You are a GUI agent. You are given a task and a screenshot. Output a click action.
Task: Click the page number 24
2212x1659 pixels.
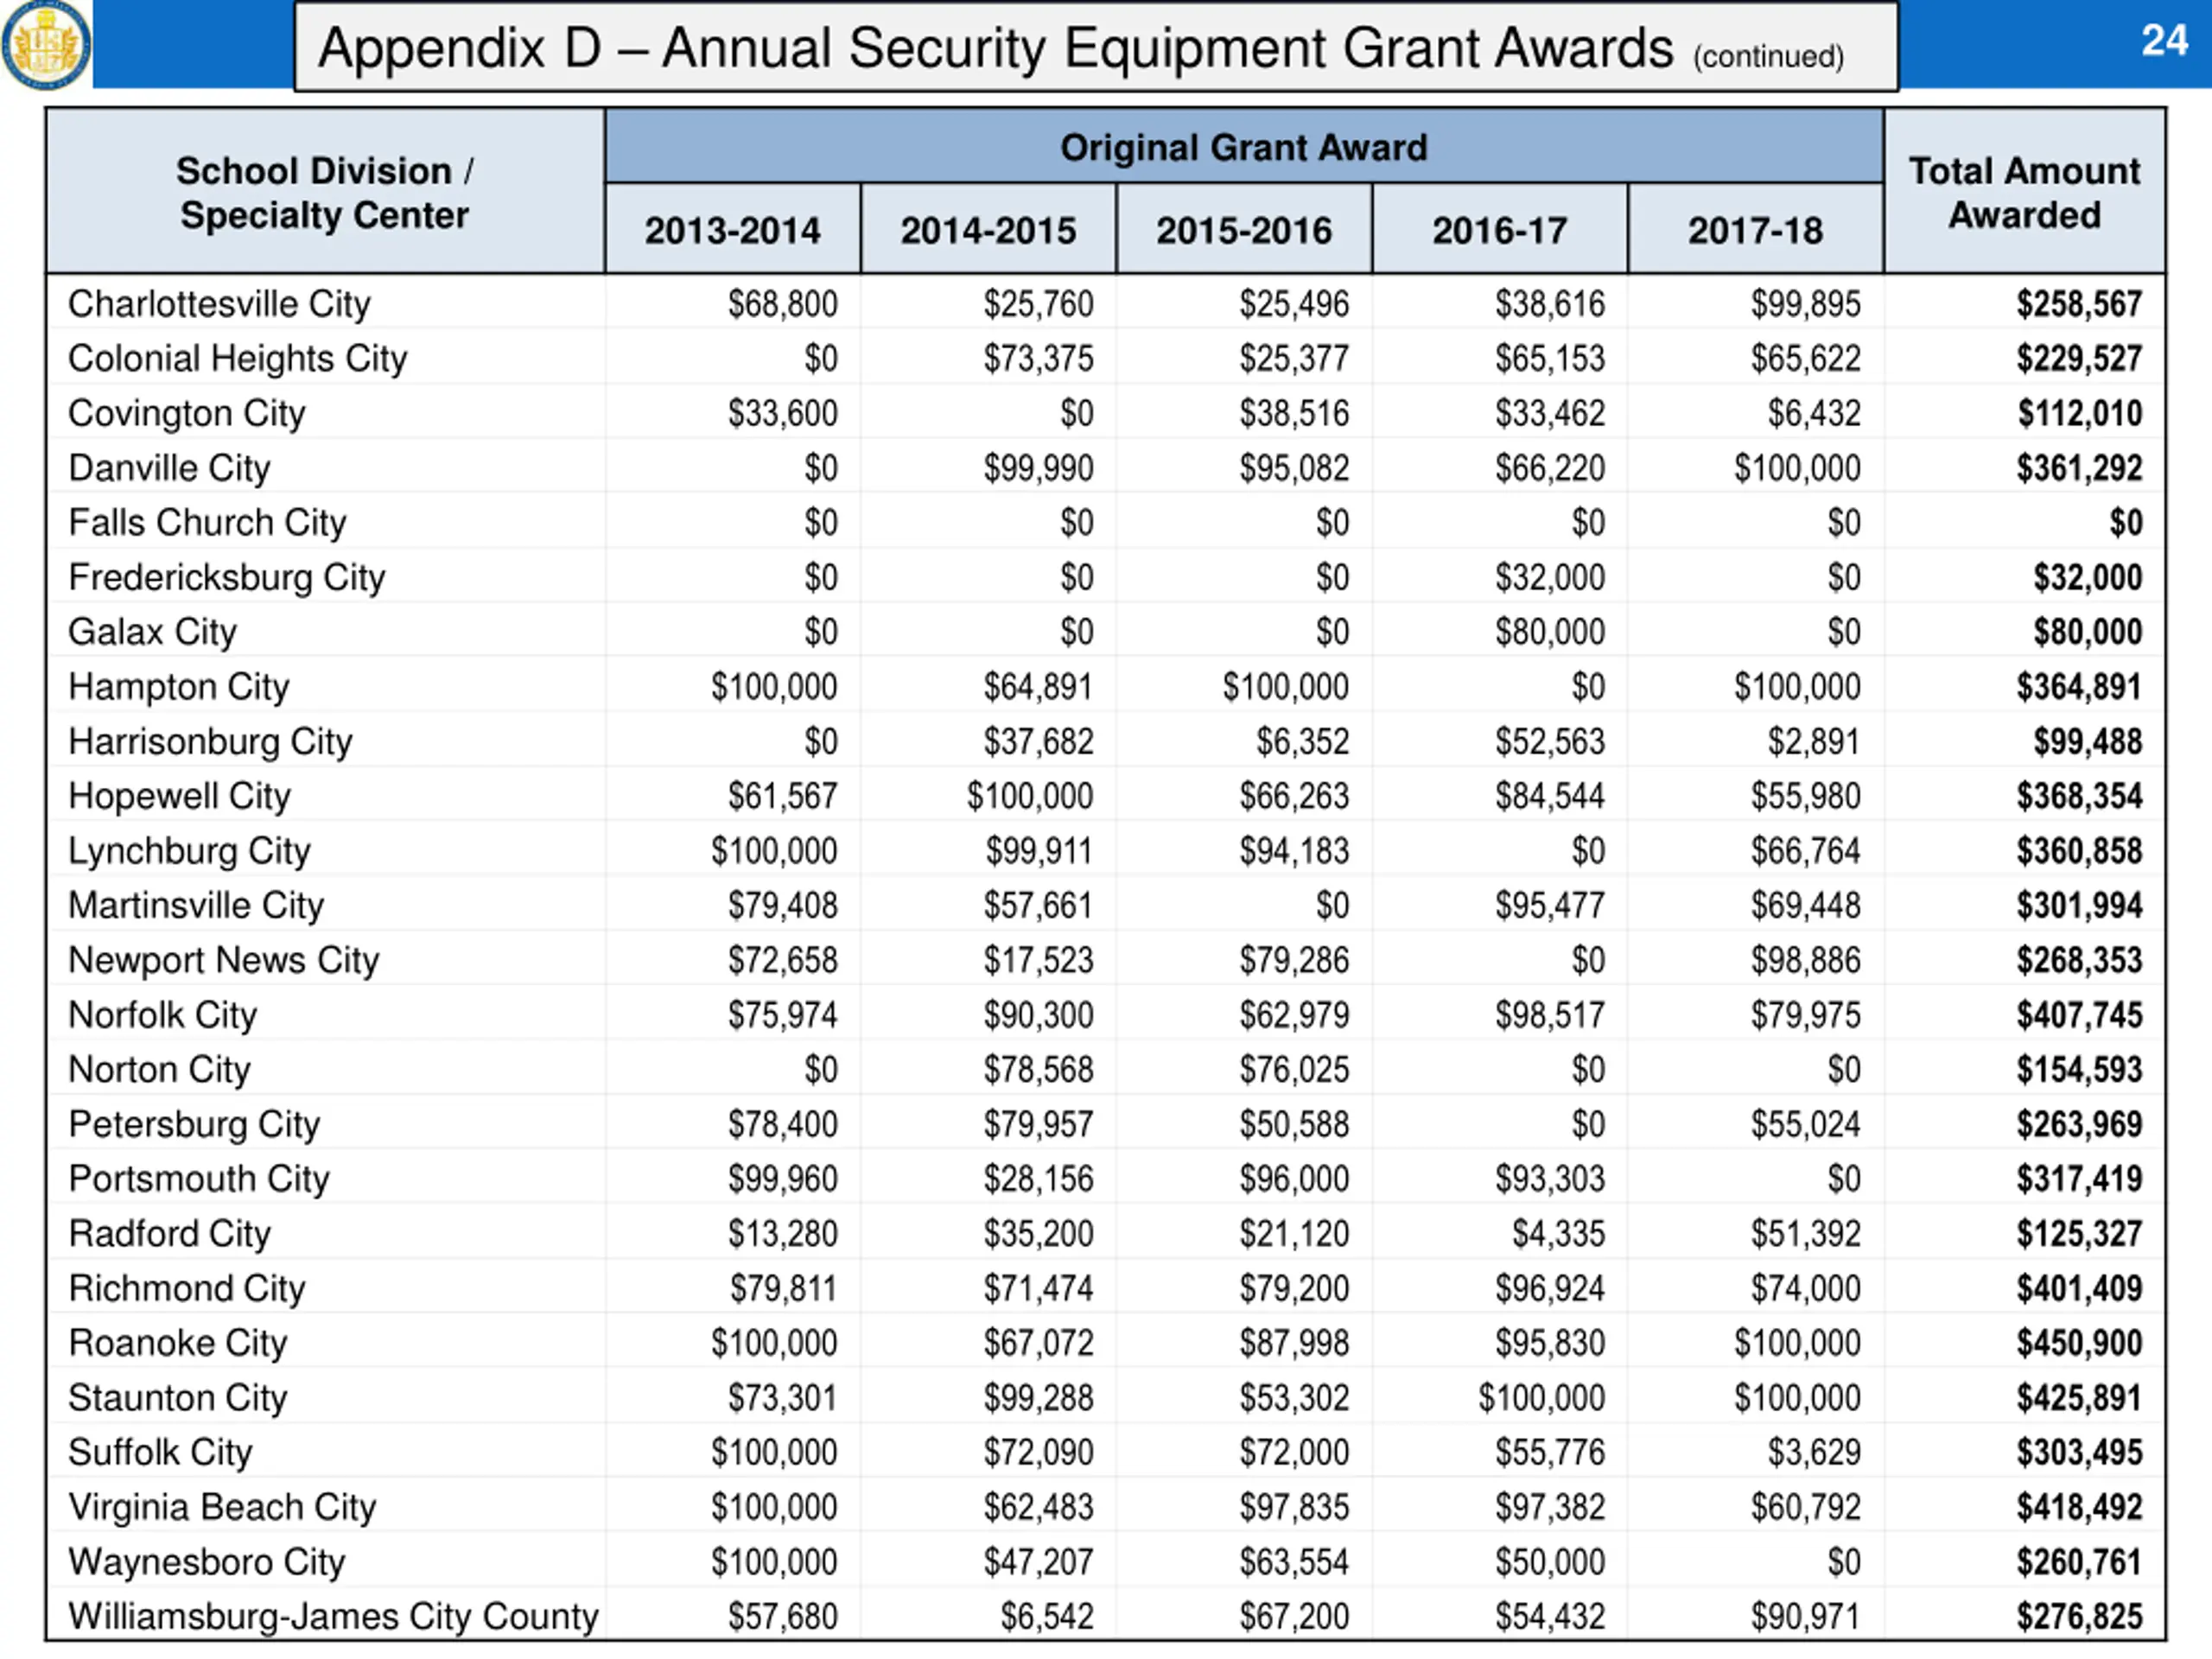[x=2164, y=41]
